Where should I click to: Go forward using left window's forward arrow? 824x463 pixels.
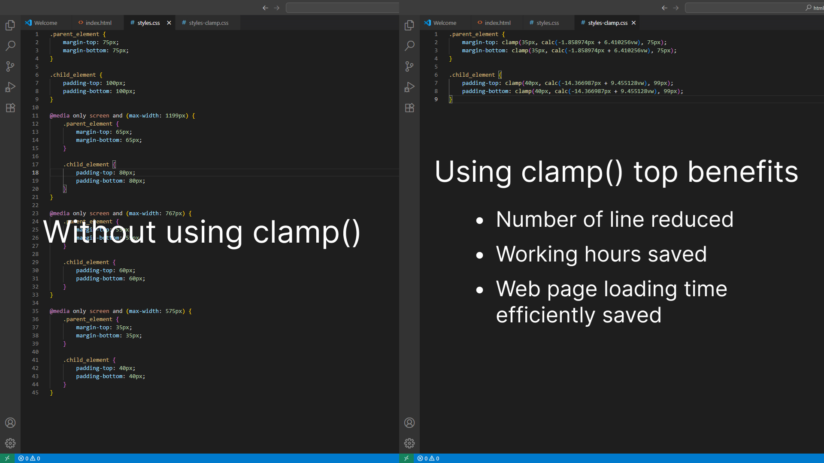[x=277, y=8]
